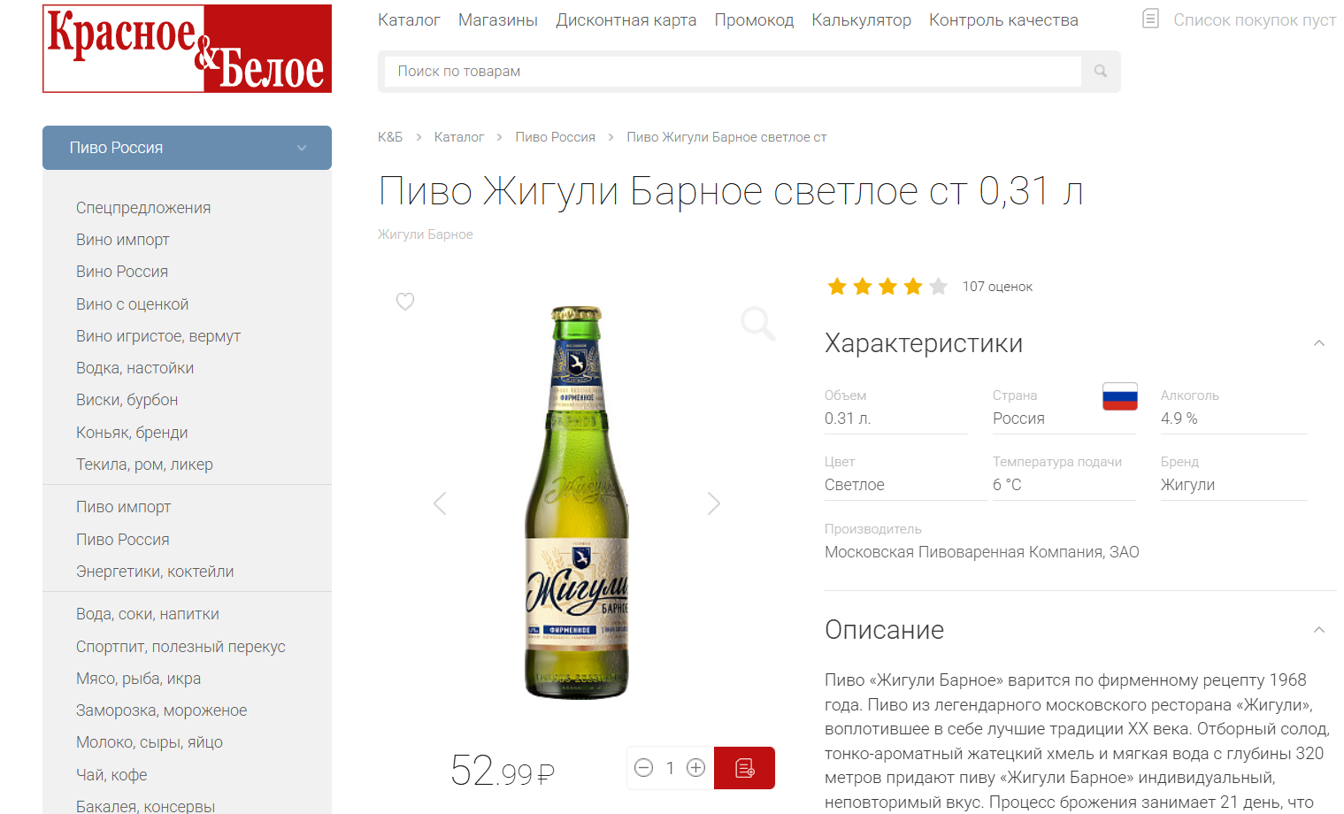The image size is (1344, 814).
Task: Select Спецпредложения in sidebar
Action: (x=143, y=208)
